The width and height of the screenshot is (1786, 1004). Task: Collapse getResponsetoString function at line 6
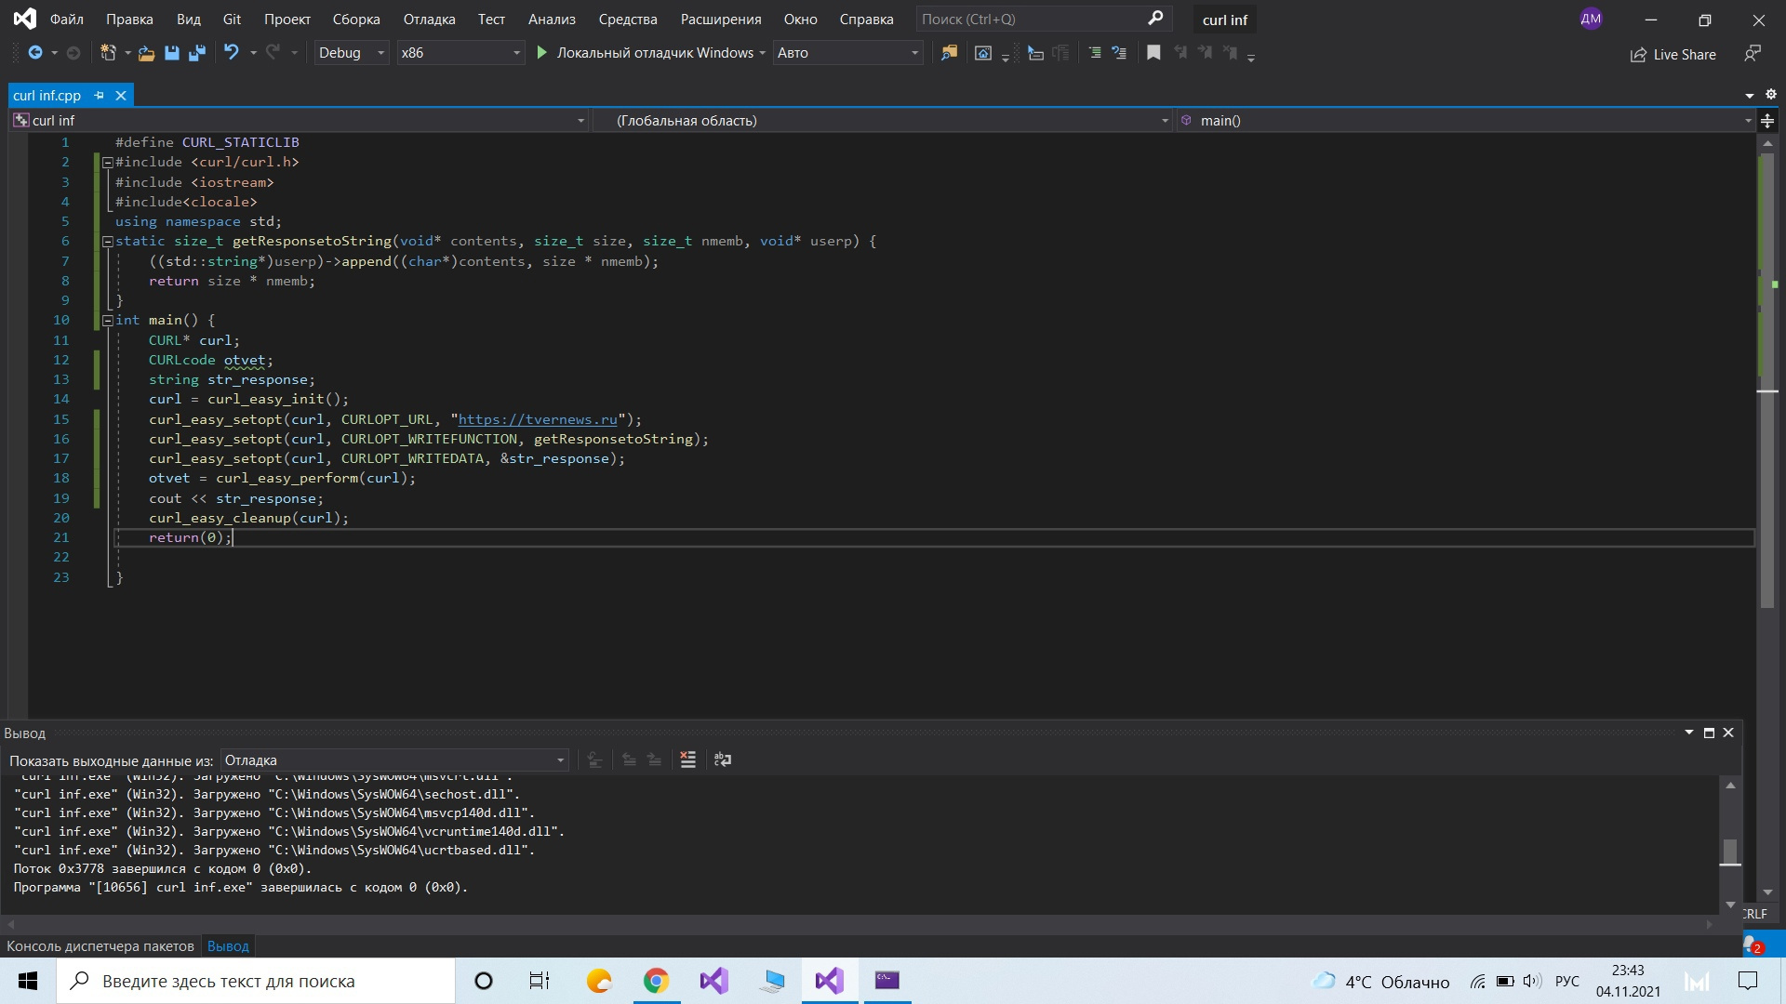(107, 242)
